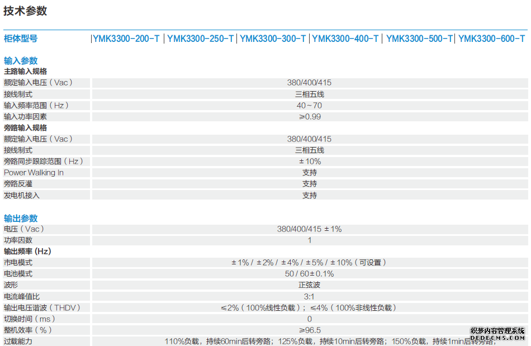Click the YMK3300-500-T model header
Viewport: 531px width, 346px height.
(x=419, y=39)
